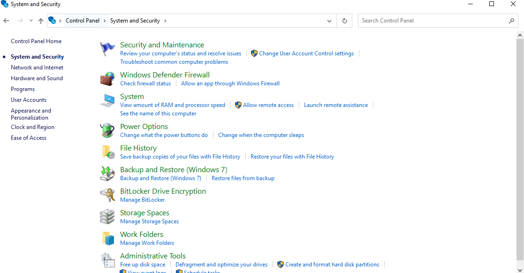Screen dimensions: 524x273
Task: Open User Accounts category
Action: pos(29,100)
